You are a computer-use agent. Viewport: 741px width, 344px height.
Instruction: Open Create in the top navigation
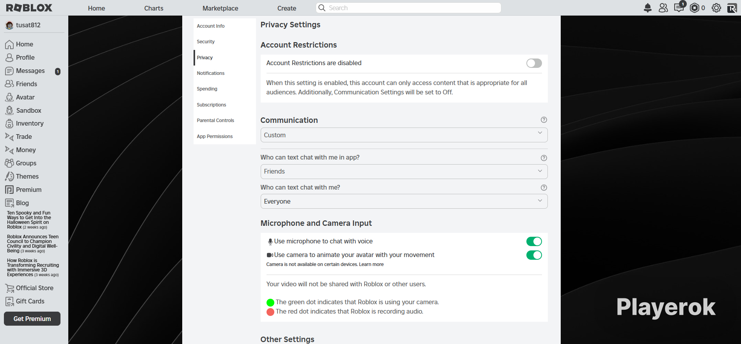[287, 8]
